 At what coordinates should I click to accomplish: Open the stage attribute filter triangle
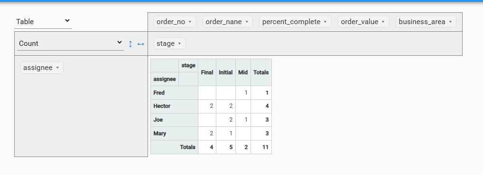coord(180,44)
